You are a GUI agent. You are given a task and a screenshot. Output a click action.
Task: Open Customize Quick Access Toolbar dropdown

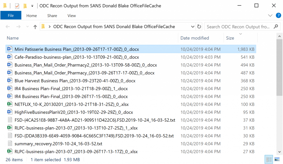tap(32, 6)
